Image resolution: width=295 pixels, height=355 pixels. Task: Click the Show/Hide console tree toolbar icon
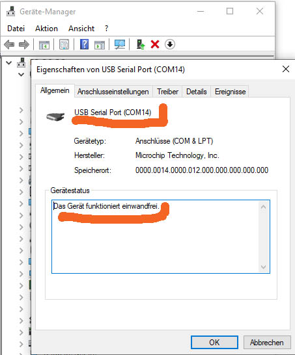pyautogui.click(x=44, y=45)
